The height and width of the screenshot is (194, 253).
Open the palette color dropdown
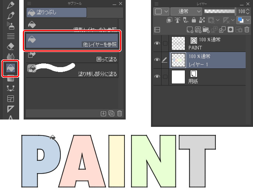tap(161, 11)
